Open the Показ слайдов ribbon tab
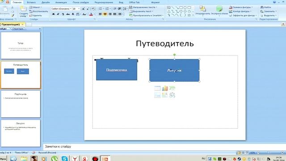286x161 pixels. [x=80, y=2]
